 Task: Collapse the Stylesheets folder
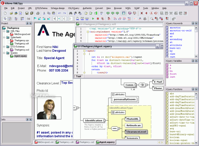point(4,37)
